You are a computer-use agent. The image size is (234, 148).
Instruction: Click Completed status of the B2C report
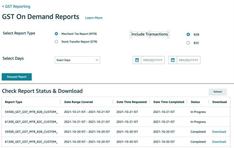[x=198, y=142]
